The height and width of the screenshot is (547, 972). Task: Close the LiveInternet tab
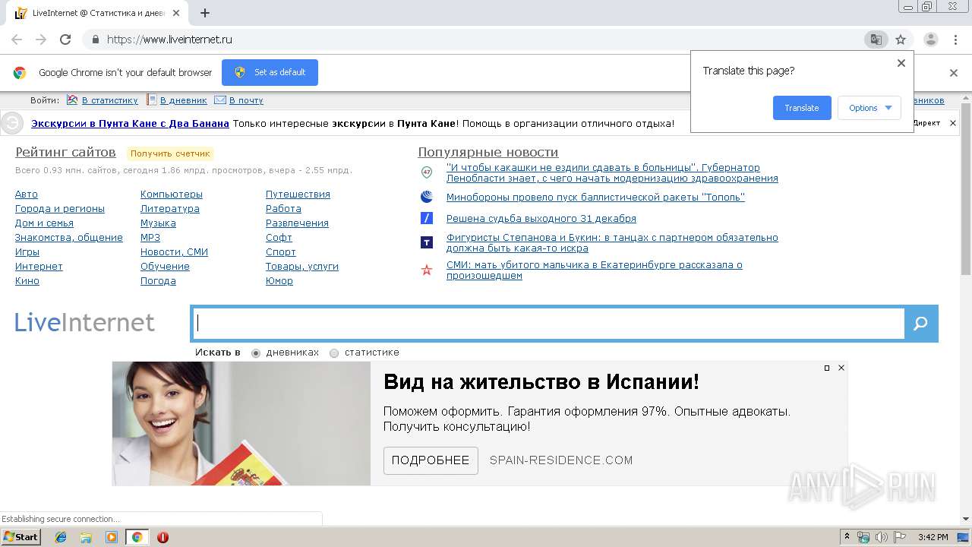[x=177, y=13]
